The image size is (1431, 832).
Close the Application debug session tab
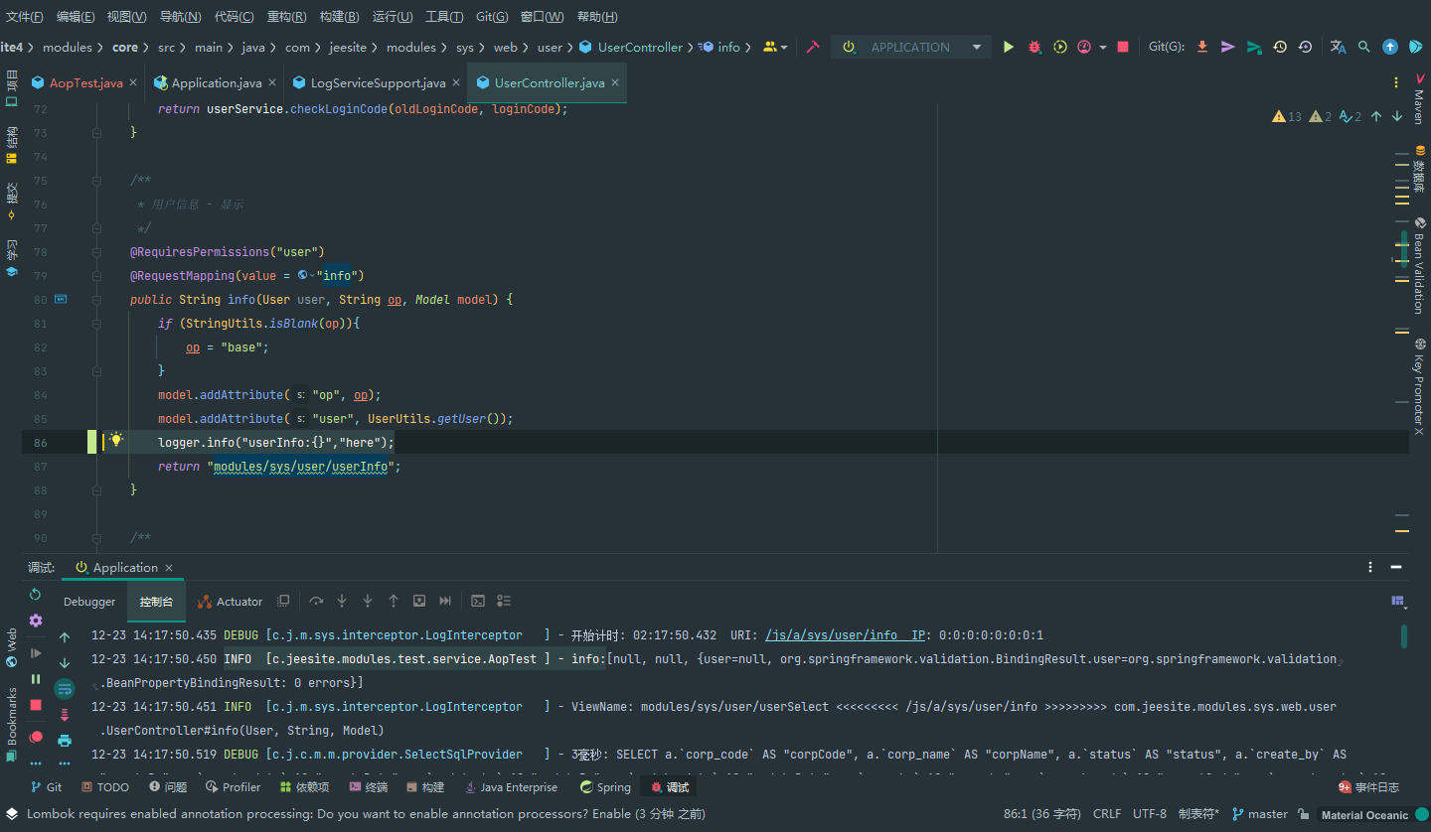click(x=169, y=568)
